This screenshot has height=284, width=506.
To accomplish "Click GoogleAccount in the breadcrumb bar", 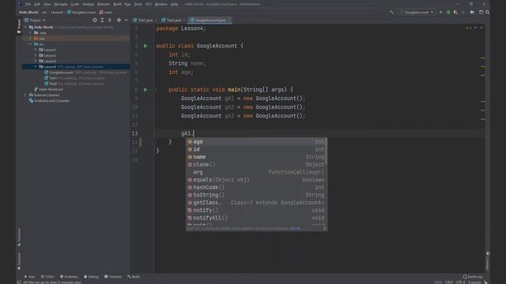I will (x=81, y=13).
